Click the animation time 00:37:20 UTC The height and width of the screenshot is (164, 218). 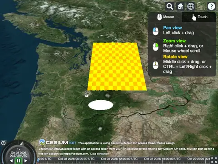[19, 156]
